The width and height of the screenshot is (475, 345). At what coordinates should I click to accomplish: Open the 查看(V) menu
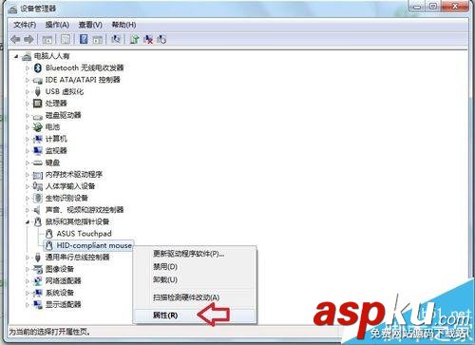90,25
